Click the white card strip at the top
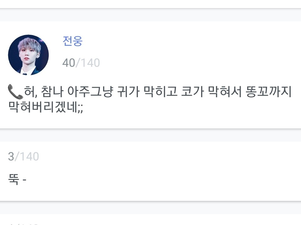The height and width of the screenshot is (225, 301). point(150,4)
